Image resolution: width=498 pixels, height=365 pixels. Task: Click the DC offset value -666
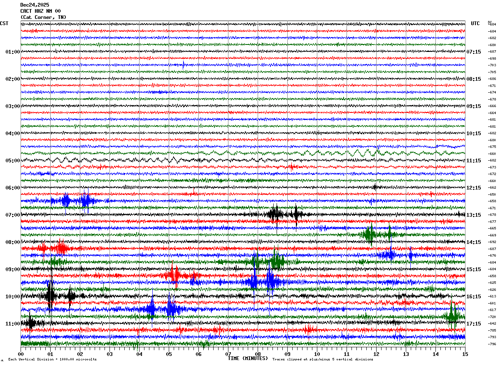(x=492, y=106)
